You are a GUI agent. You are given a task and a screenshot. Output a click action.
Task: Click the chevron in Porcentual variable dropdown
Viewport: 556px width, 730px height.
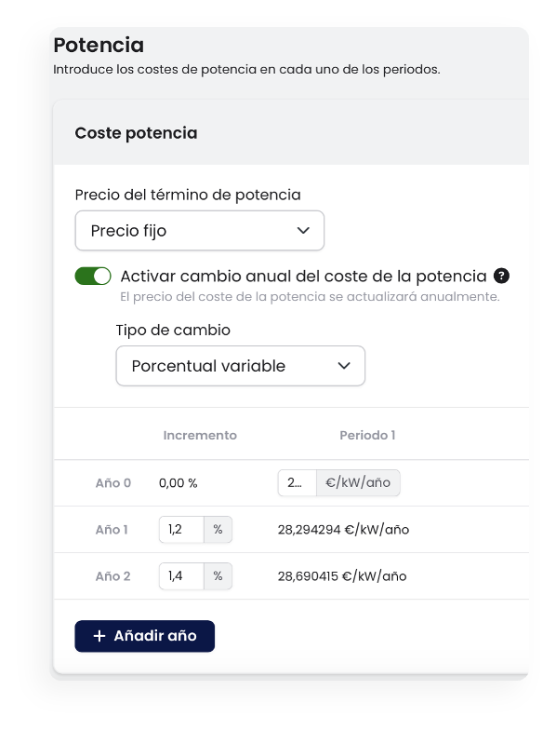pyautogui.click(x=344, y=366)
